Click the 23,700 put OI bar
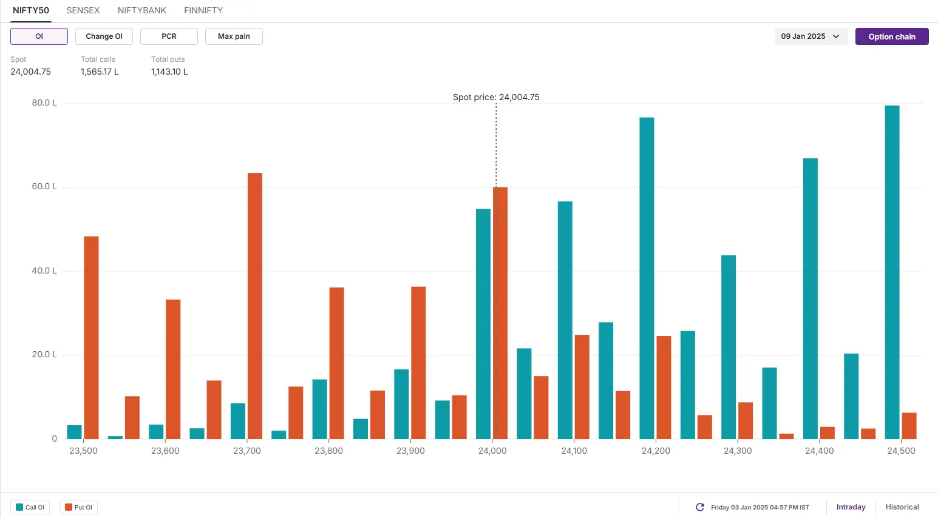 point(255,306)
